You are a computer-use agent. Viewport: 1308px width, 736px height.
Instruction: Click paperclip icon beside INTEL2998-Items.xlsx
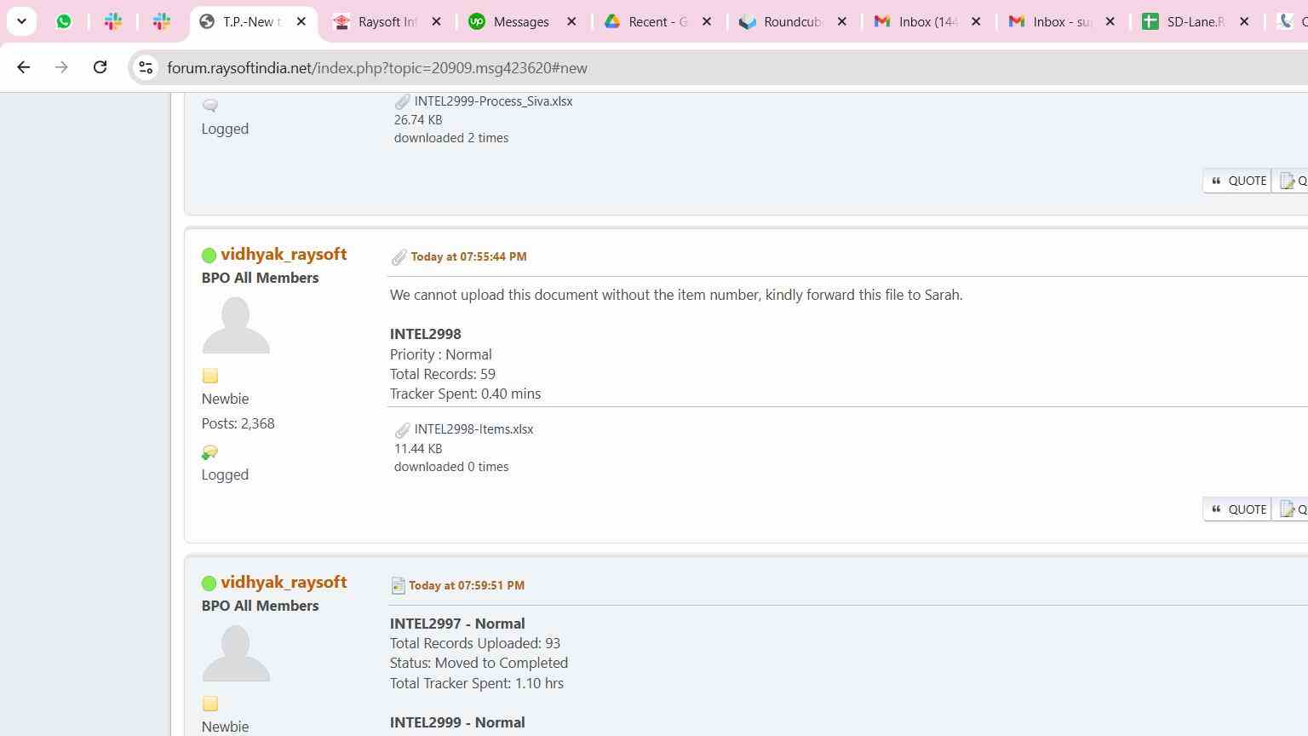click(x=402, y=430)
